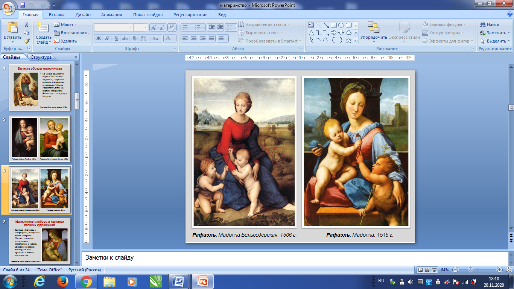Viewport: 514px width, 289px height.
Task: Toggle underline formatting (Ч)
Action: 116,38
